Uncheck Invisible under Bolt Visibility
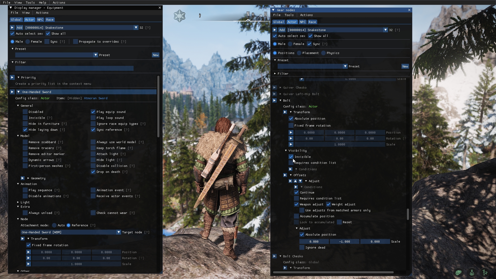496x279 pixels. 291,157
